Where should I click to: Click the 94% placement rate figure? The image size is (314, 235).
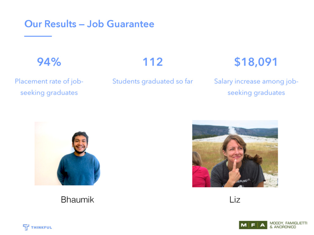coord(49,62)
